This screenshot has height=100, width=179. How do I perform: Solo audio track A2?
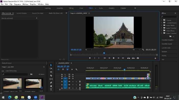point(76,85)
